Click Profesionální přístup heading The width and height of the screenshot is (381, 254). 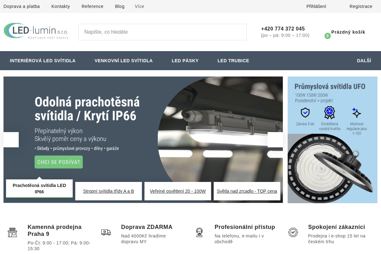click(245, 227)
